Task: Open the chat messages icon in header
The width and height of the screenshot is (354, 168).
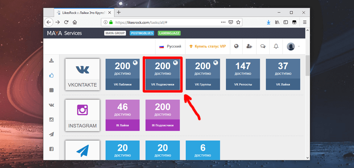Action: [x=263, y=46]
